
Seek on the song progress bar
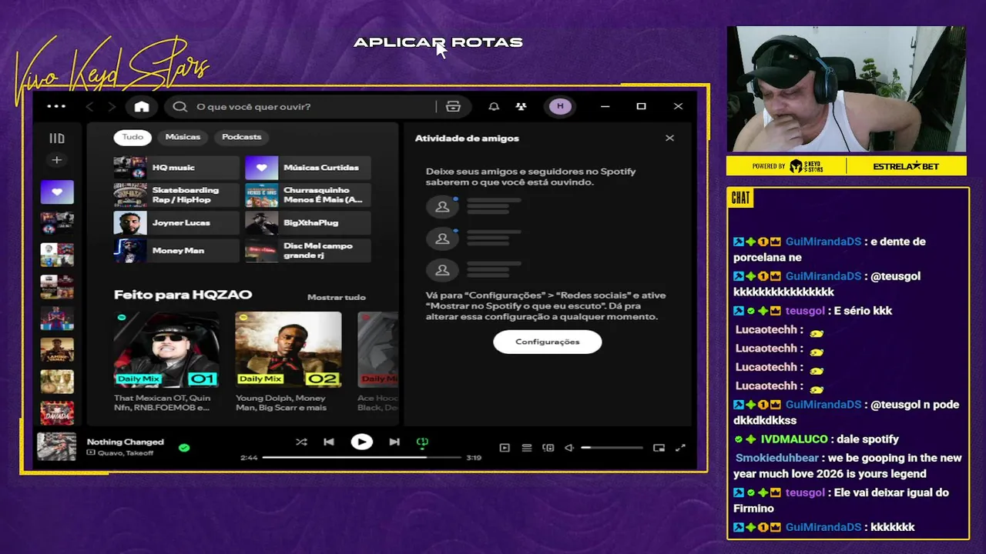click(x=362, y=457)
